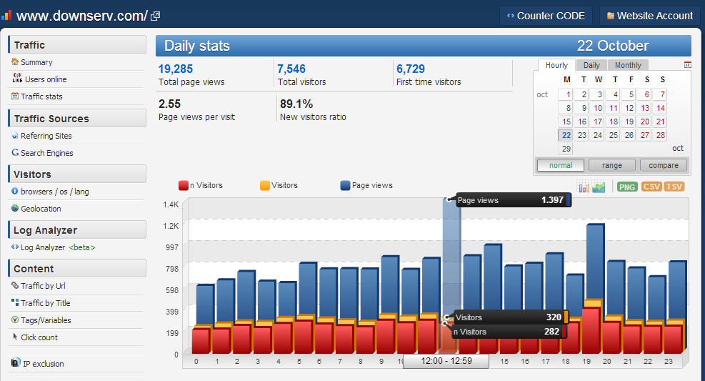The image size is (705, 381).
Task: Toggle n Visitors series in legend
Action: (201, 185)
